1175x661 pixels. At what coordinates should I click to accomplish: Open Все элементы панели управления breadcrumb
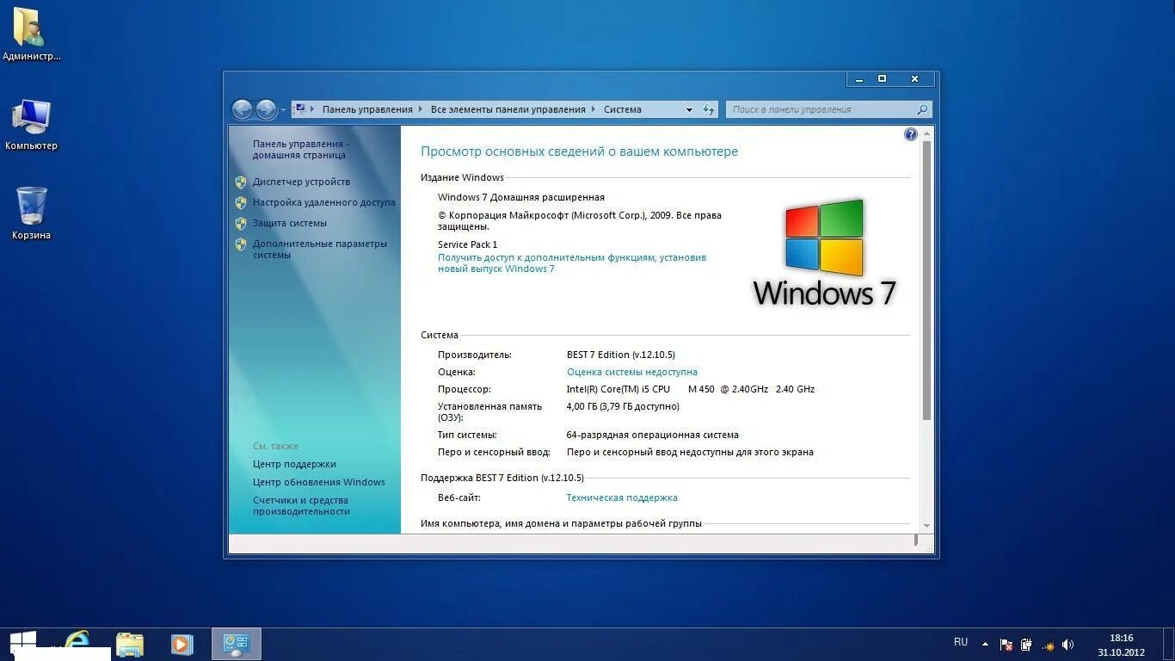click(508, 109)
